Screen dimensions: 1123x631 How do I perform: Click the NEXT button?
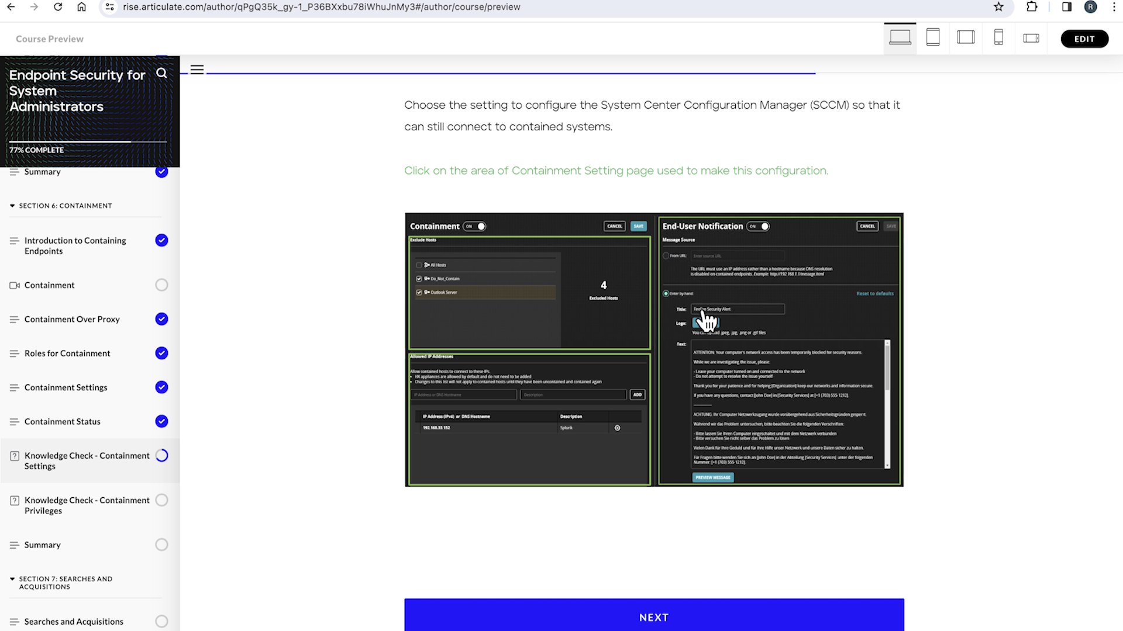point(654,617)
